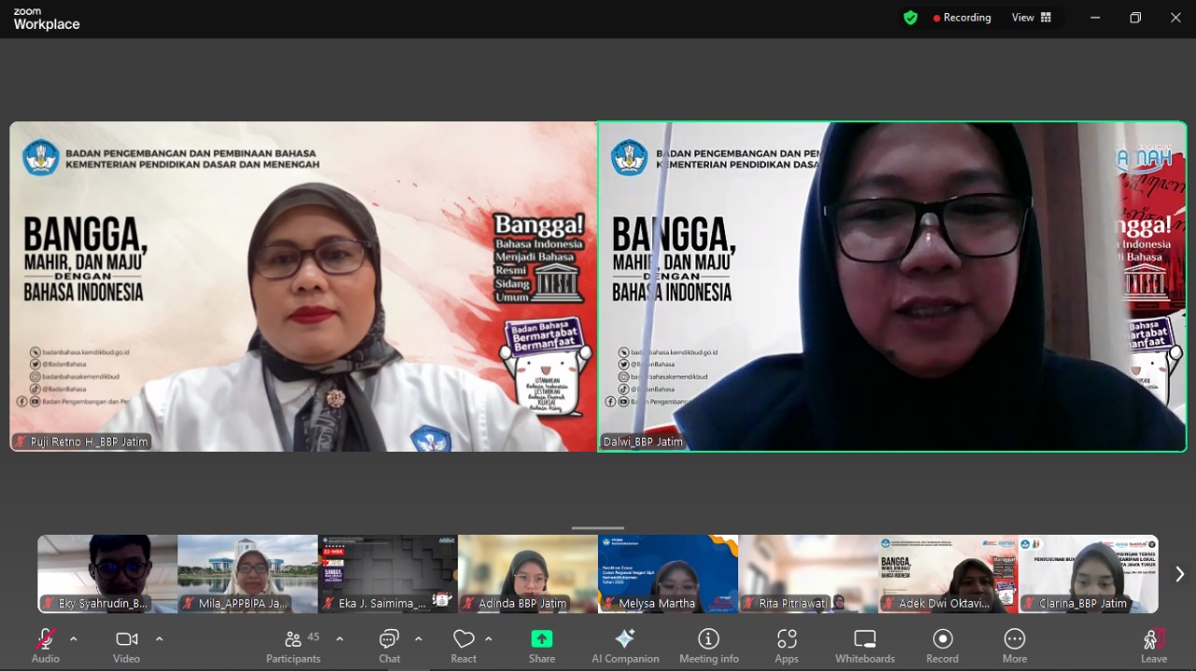
Task: Show Meeting info
Action: 708,645
